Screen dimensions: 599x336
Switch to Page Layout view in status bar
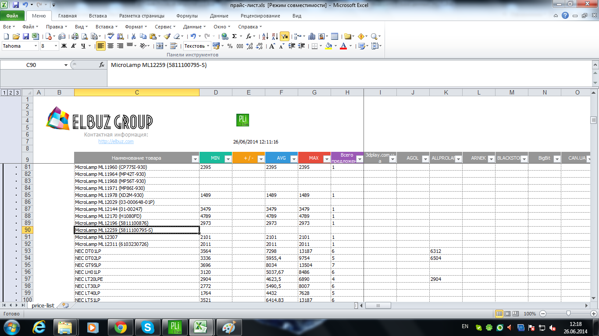[507, 314]
